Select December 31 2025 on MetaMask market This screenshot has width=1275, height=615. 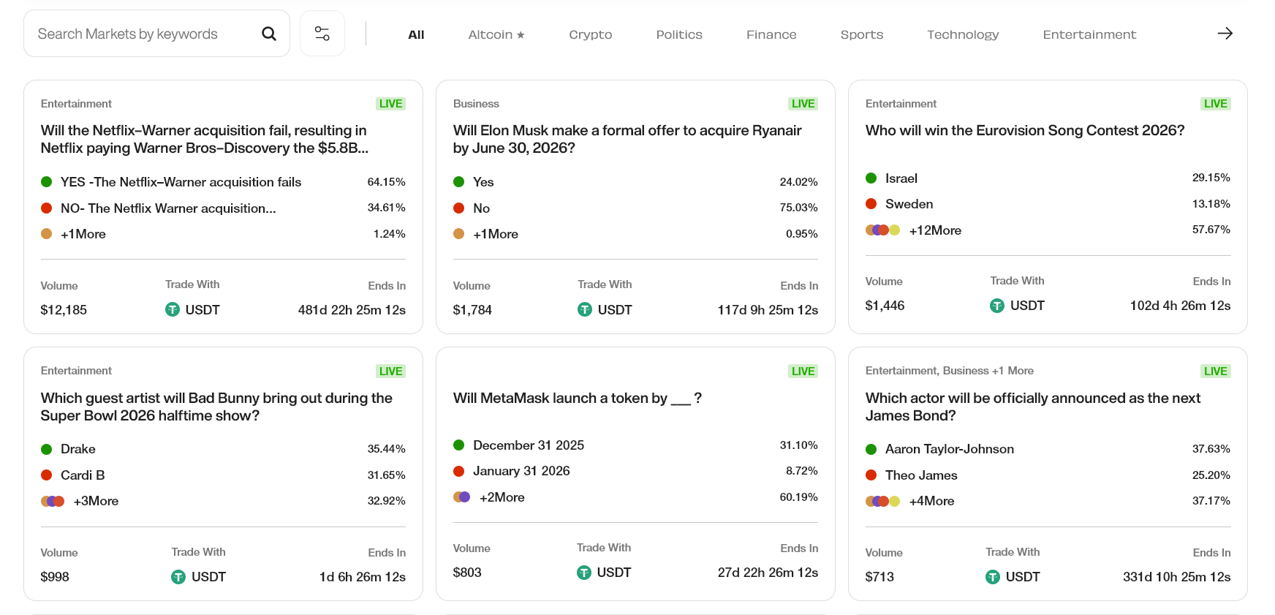tap(529, 445)
